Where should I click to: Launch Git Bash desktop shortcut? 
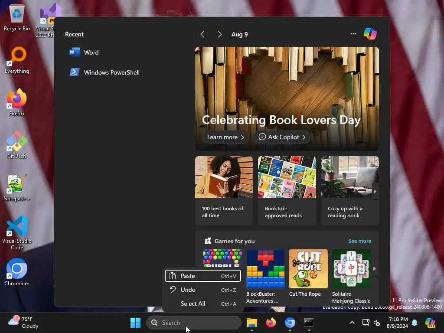pos(17,145)
